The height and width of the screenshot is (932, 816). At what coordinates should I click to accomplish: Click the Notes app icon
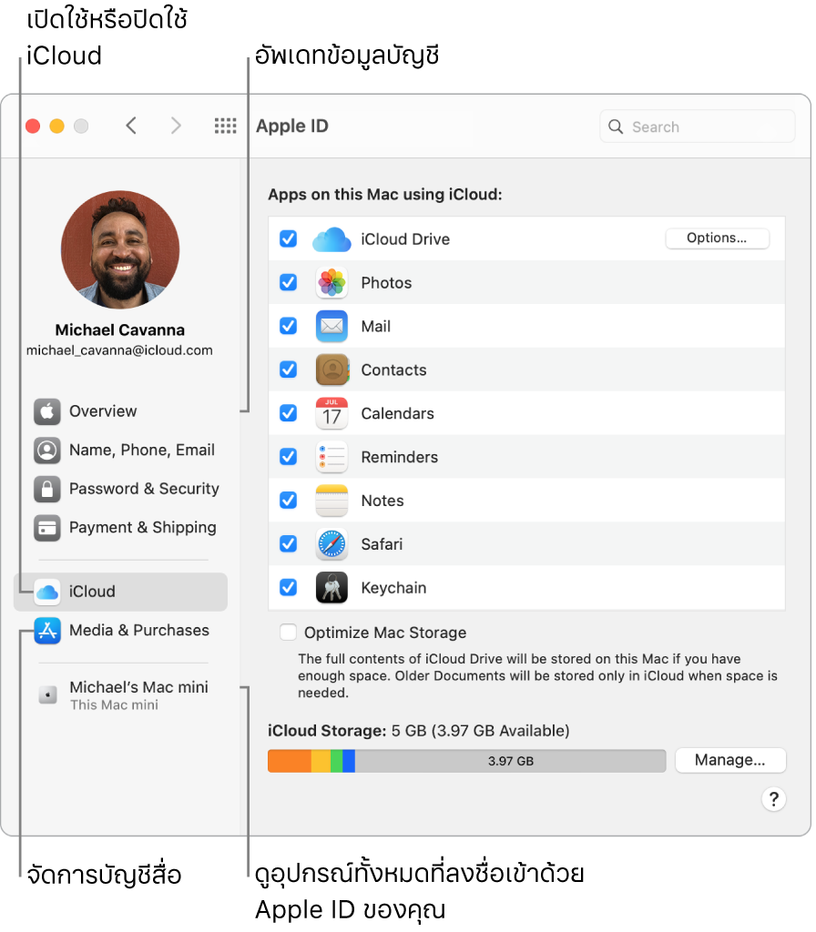331,500
